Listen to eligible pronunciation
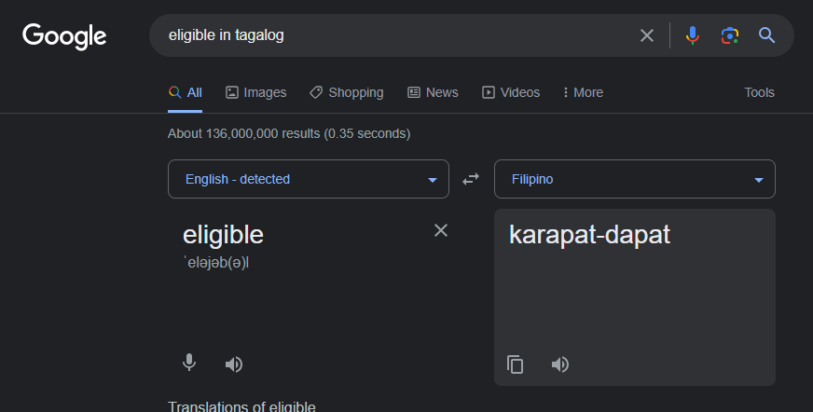 click(x=234, y=364)
